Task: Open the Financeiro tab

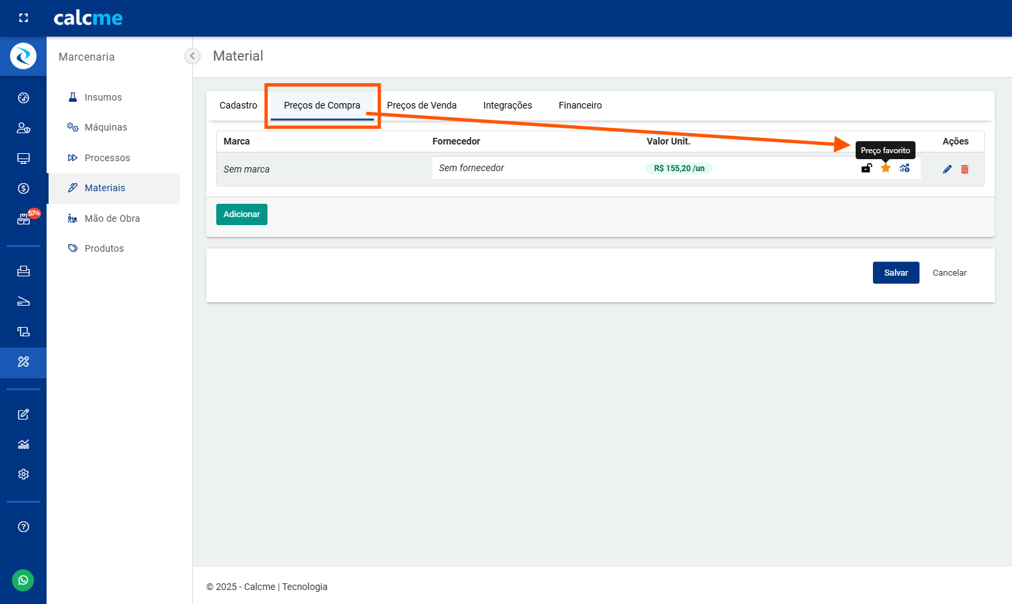Action: [580, 105]
